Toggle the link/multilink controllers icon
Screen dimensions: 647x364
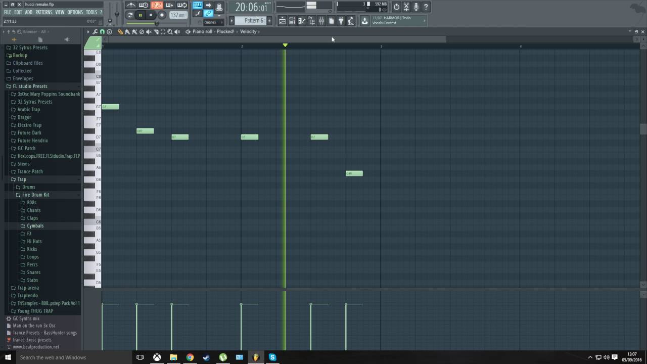pos(208,14)
